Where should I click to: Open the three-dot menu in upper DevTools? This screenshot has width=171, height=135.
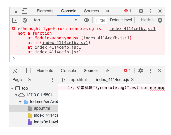pos(151,11)
